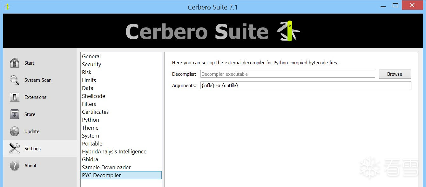Select Security settings category
Image resolution: width=426 pixels, height=187 pixels.
(121, 64)
